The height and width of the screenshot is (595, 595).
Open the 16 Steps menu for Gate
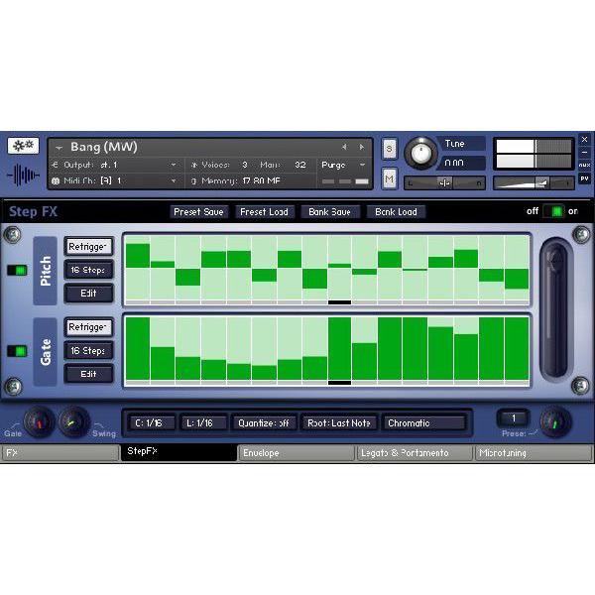[89, 351]
